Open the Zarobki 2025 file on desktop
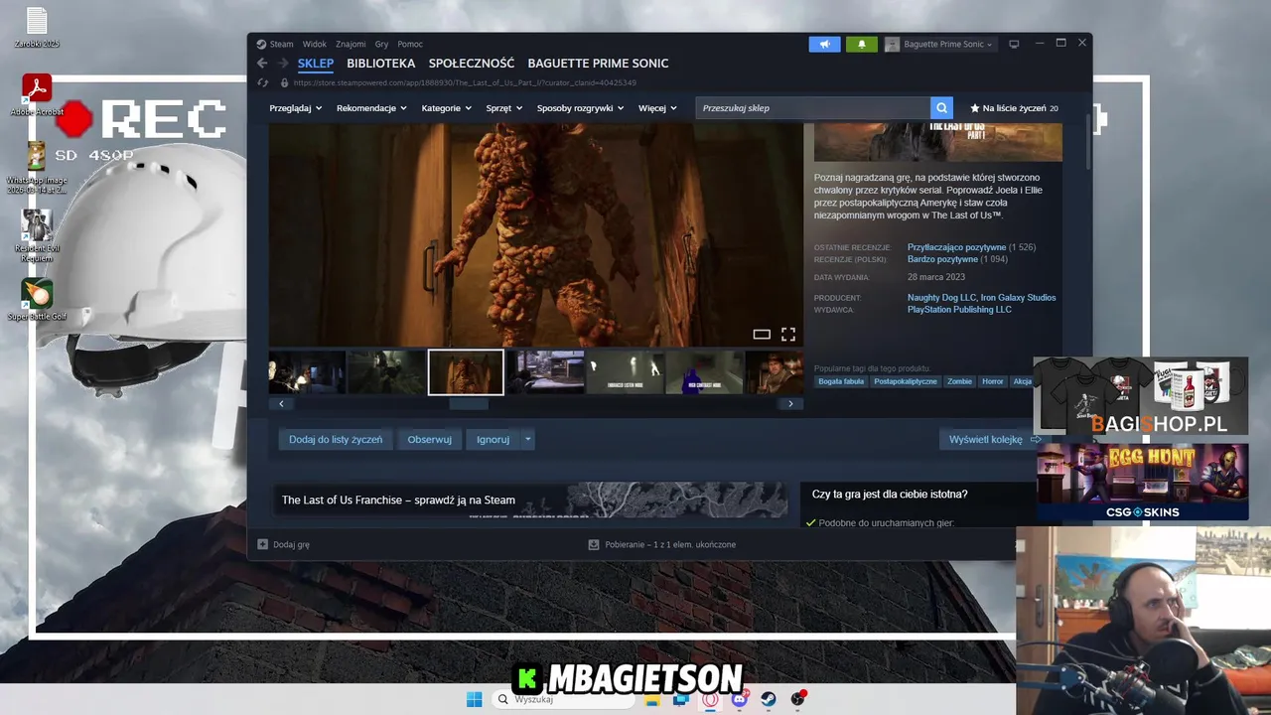 (37, 28)
